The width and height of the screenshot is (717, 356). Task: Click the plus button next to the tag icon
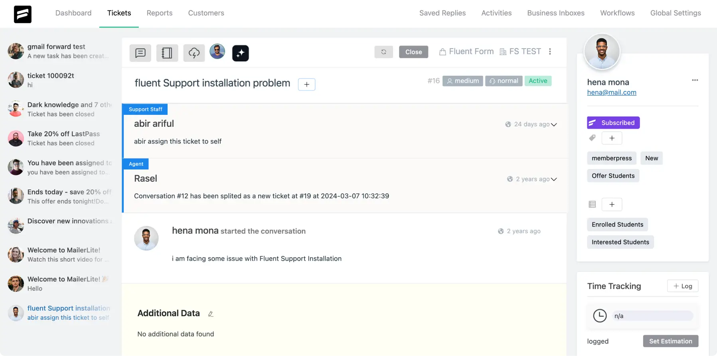coord(612,138)
